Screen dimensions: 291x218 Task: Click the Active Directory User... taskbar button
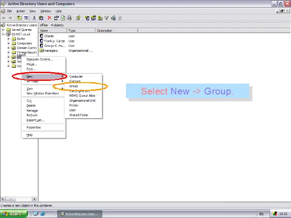point(80,214)
